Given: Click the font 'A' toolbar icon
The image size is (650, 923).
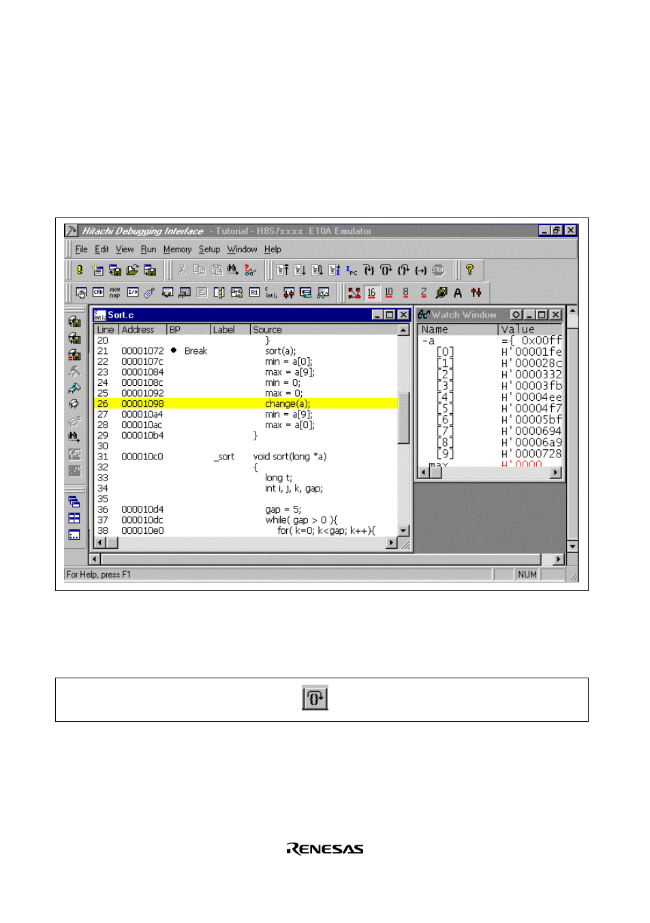Looking at the screenshot, I should coord(458,292).
